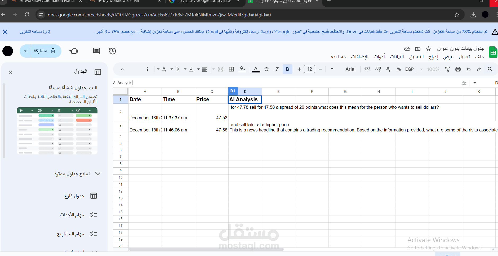This screenshot has width=498, height=256.
Task: View the cloud save status icon
Action: click(x=407, y=49)
